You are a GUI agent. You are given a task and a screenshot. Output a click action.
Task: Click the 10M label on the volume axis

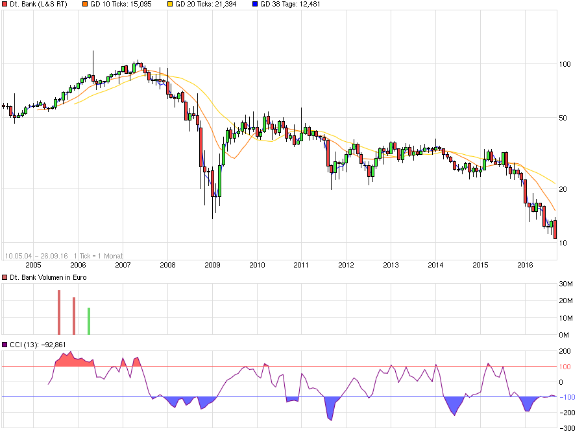[x=566, y=318]
